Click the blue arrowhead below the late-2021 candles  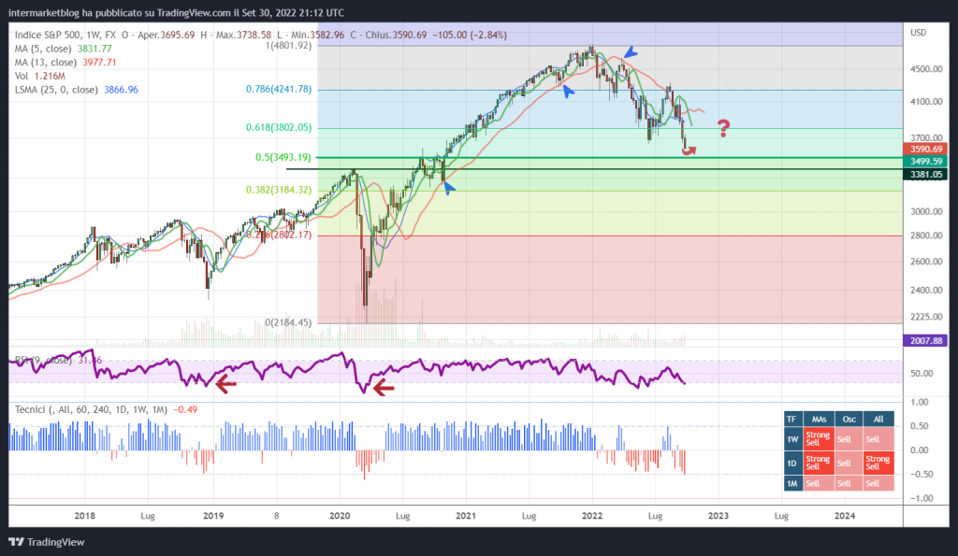(x=567, y=90)
